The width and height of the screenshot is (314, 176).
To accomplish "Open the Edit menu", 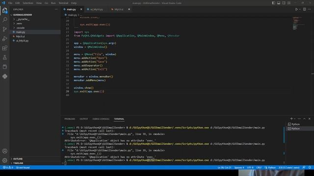I will 18,3.
